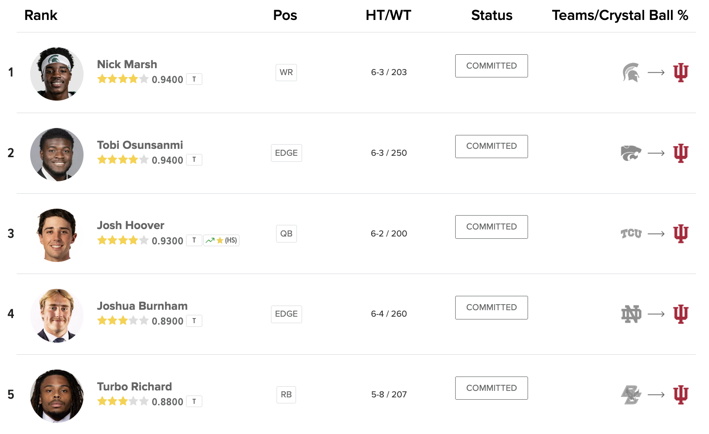Select the WR position tag for Nick Marsh
Image resolution: width=709 pixels, height=434 pixels.
[286, 72]
